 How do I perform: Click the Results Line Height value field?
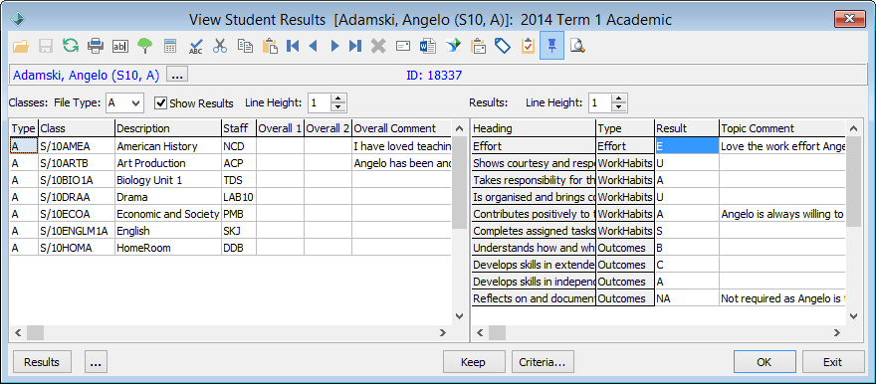click(x=600, y=102)
